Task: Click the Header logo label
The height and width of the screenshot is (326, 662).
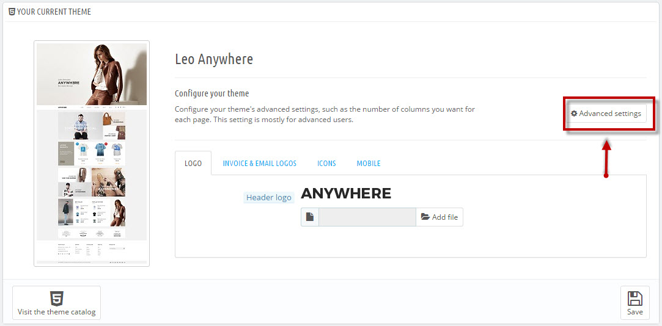Action: (x=269, y=197)
